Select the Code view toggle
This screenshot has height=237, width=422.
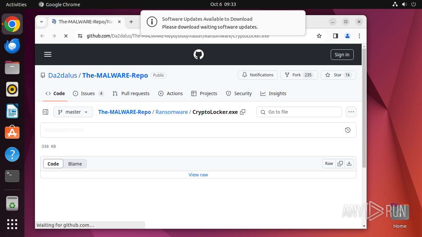[x=53, y=164]
